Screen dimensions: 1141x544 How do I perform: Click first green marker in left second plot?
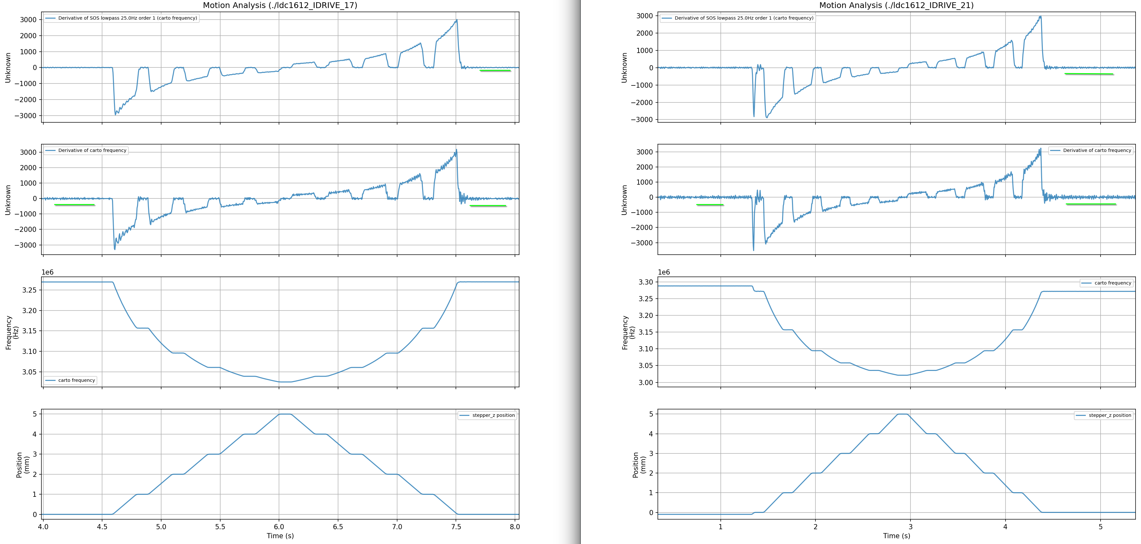(74, 205)
